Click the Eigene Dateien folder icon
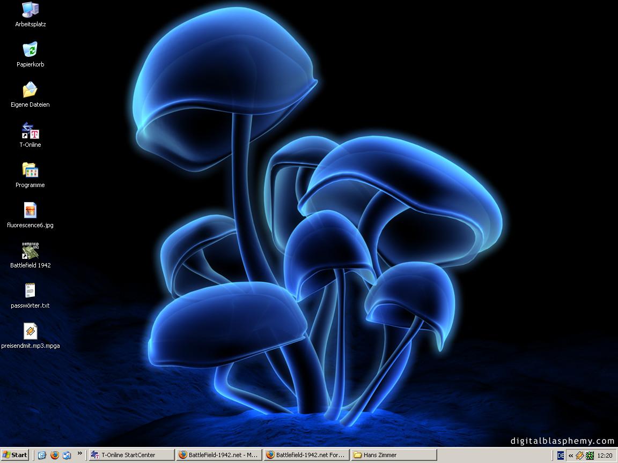Image resolution: width=618 pixels, height=463 pixels. [x=30, y=90]
